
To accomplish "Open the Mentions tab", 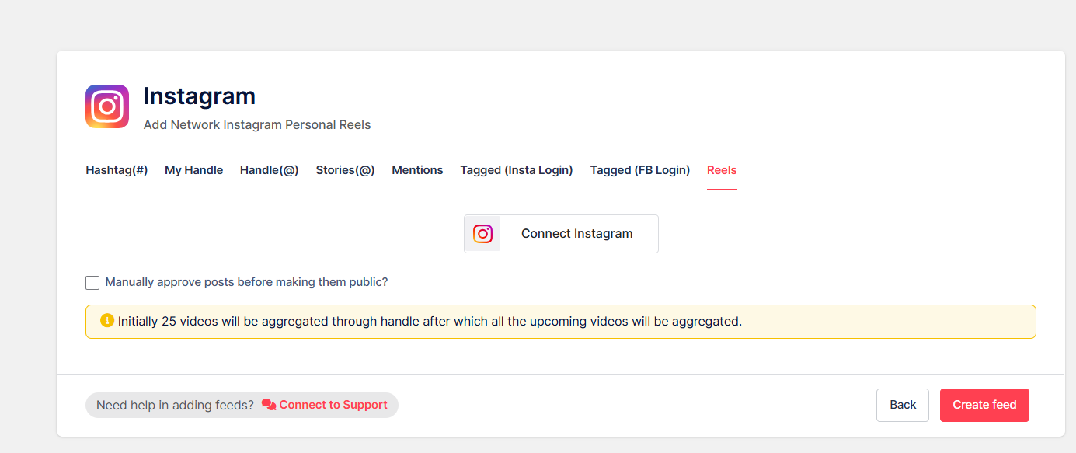I will [x=417, y=169].
